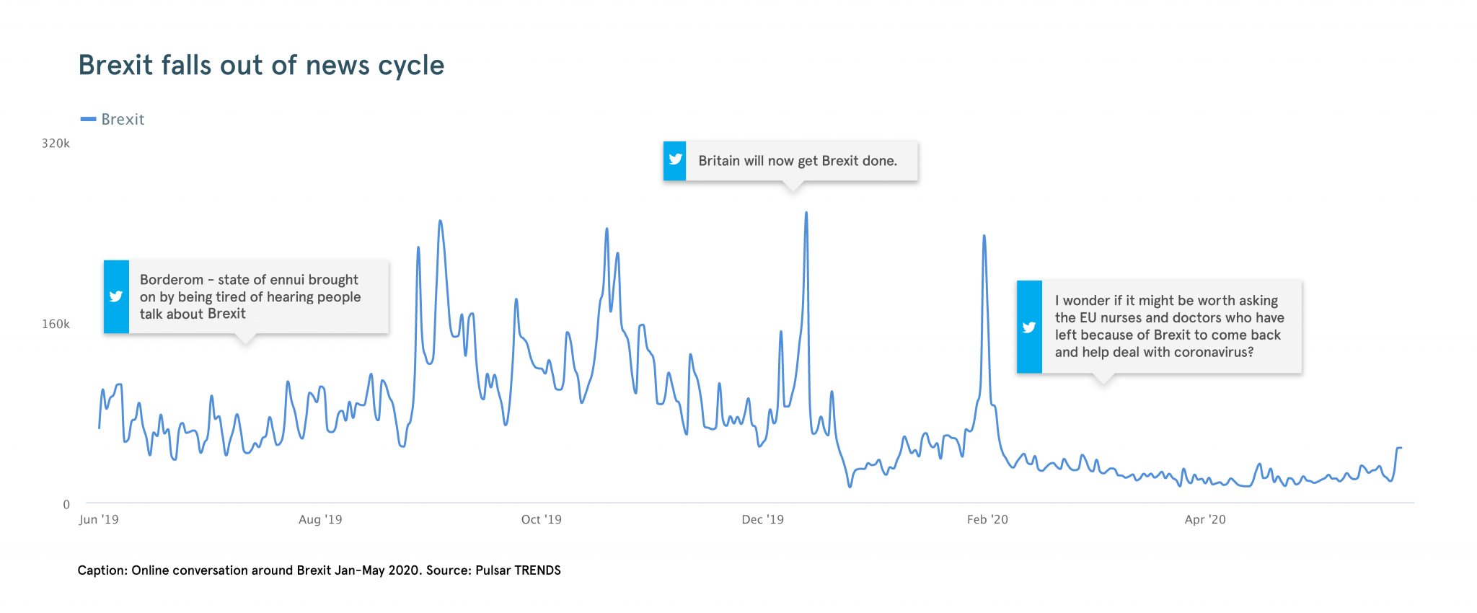Click the Apr '20 x-axis label
Viewport: 1477px width, 613px height.
click(x=1205, y=519)
